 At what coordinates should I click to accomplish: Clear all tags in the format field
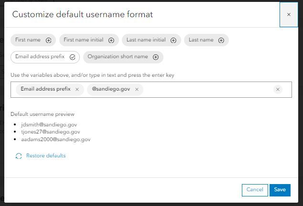pyautogui.click(x=278, y=89)
